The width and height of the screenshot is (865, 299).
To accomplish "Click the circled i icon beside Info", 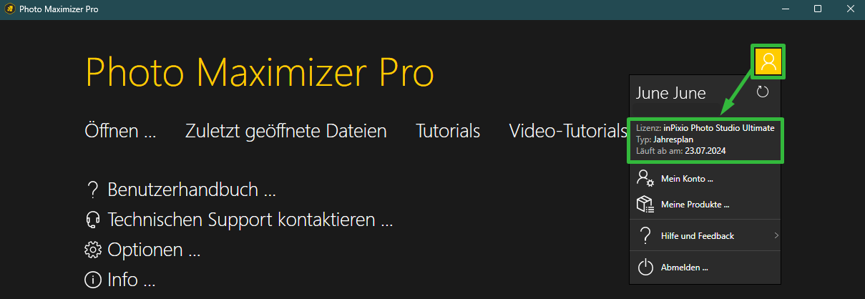I will (x=92, y=280).
